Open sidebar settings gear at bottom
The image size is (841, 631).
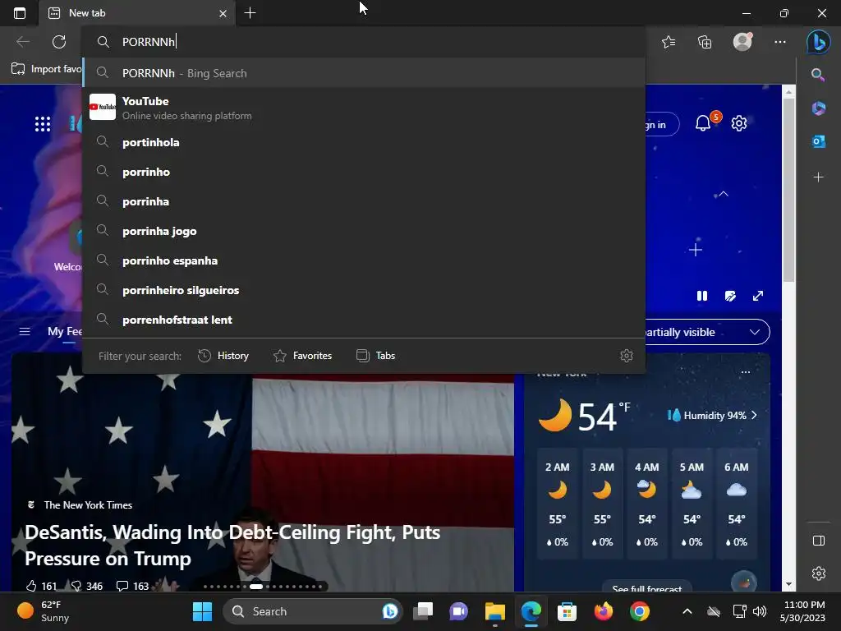819,573
